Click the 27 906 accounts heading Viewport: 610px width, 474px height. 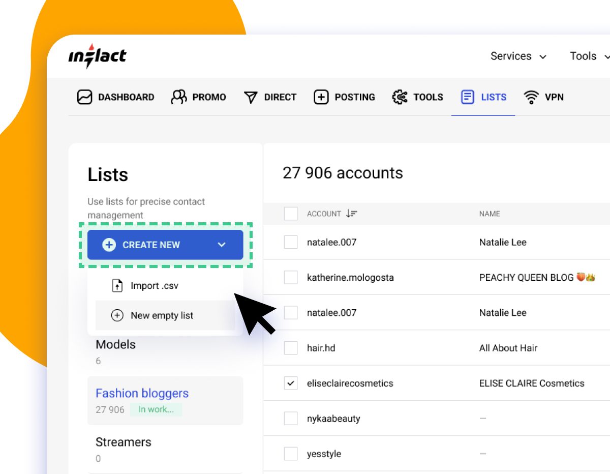coord(343,173)
